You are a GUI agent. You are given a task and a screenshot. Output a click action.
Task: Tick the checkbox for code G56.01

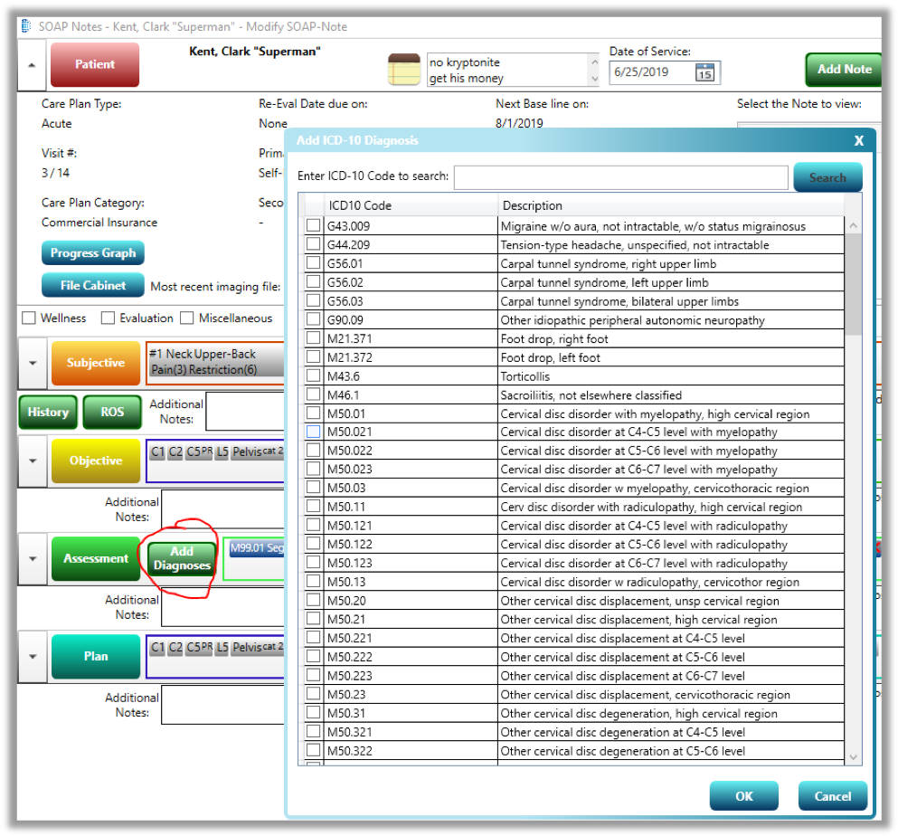tap(313, 263)
